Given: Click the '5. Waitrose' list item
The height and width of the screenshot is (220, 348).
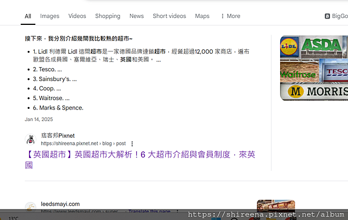Looking at the screenshot, I should coord(51,98).
